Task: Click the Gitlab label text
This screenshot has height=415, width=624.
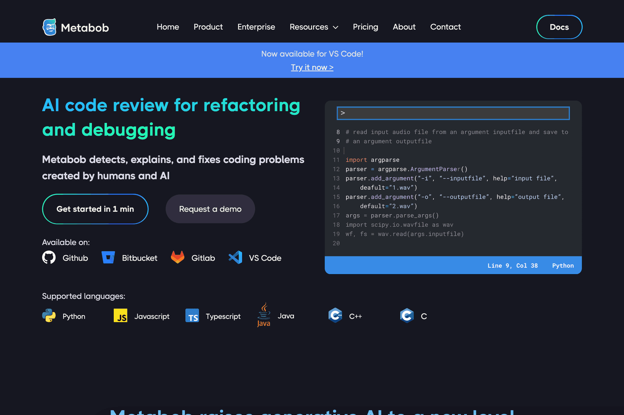Action: [x=203, y=258]
